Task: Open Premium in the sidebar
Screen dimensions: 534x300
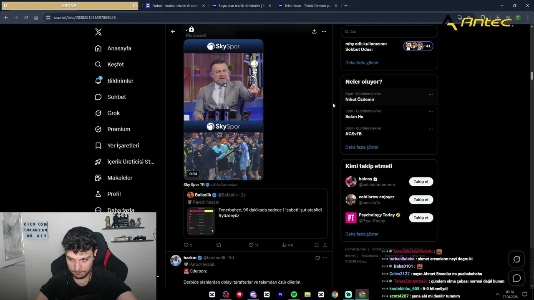Action: tap(112, 129)
